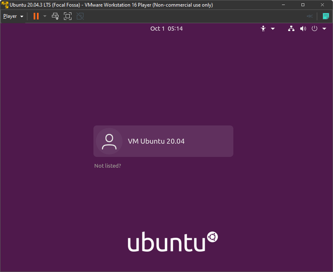Enter full screen mode
This screenshot has width=333, height=272.
click(68, 16)
